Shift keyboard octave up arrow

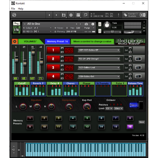click(14, 146)
